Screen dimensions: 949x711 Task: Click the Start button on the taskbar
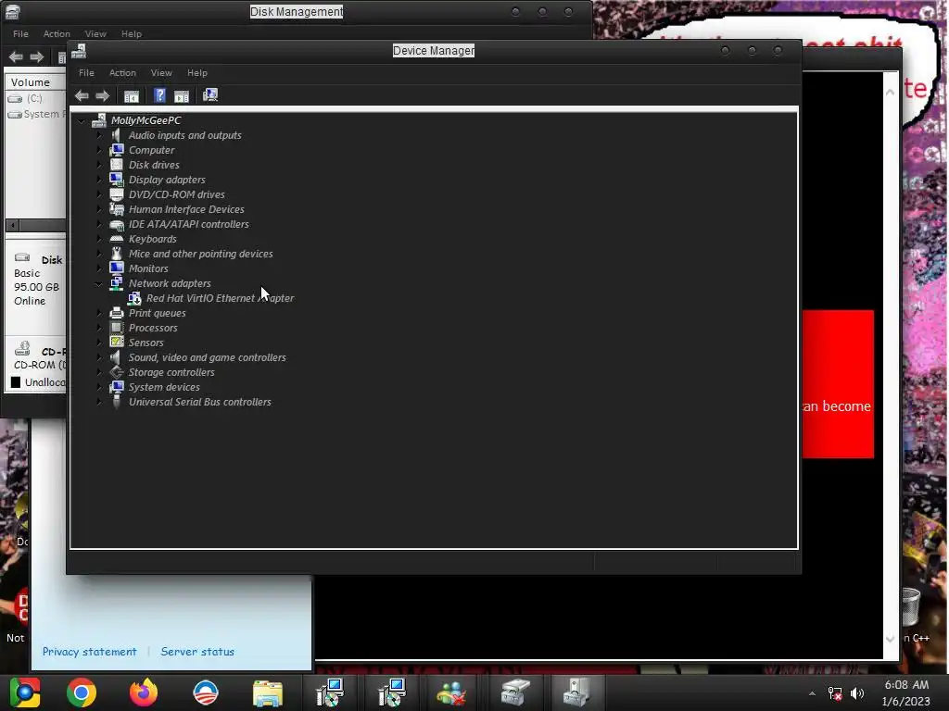(x=24, y=692)
